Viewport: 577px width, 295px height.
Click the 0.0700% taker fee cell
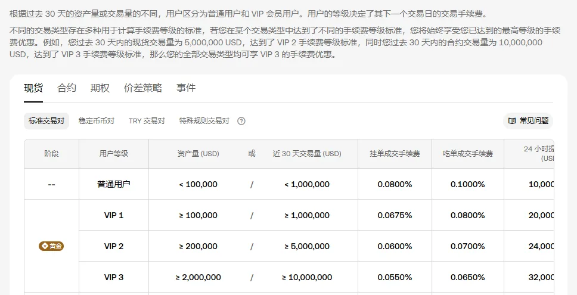[x=468, y=246]
